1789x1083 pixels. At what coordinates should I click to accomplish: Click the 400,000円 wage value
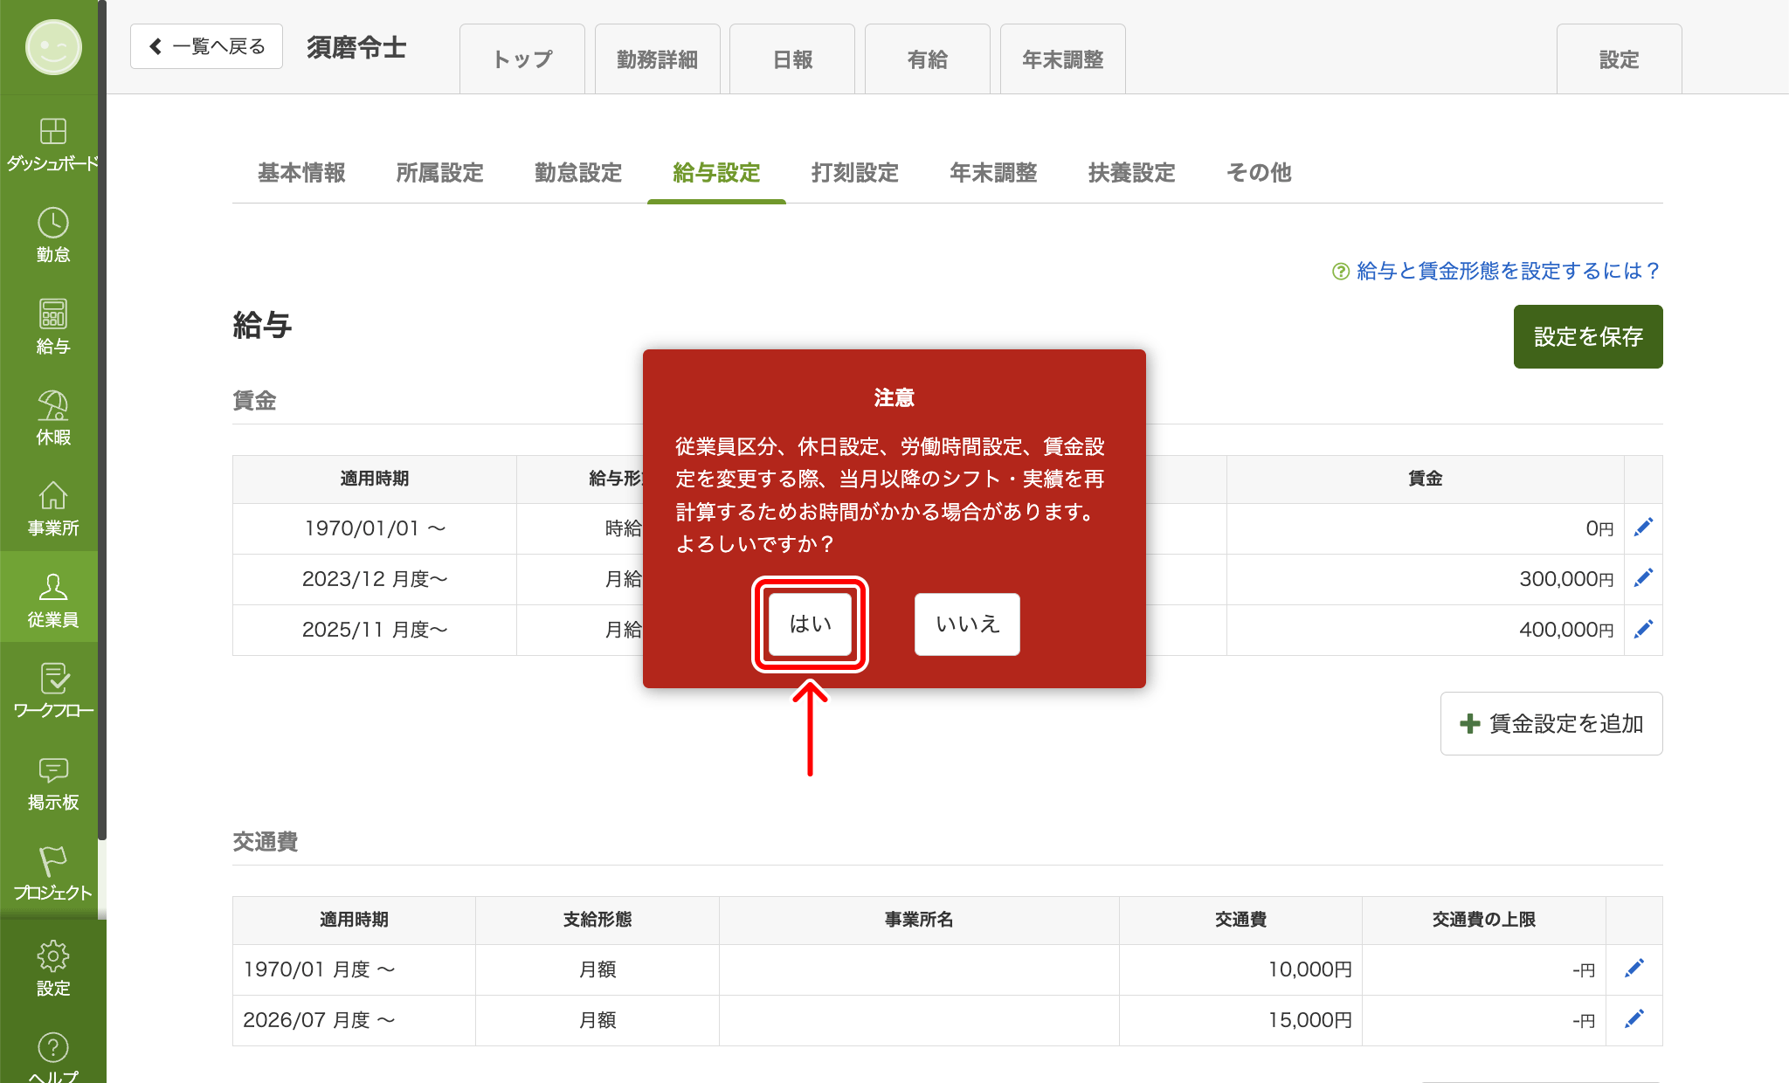tap(1566, 630)
